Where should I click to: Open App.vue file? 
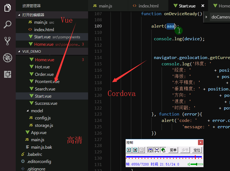52,133
